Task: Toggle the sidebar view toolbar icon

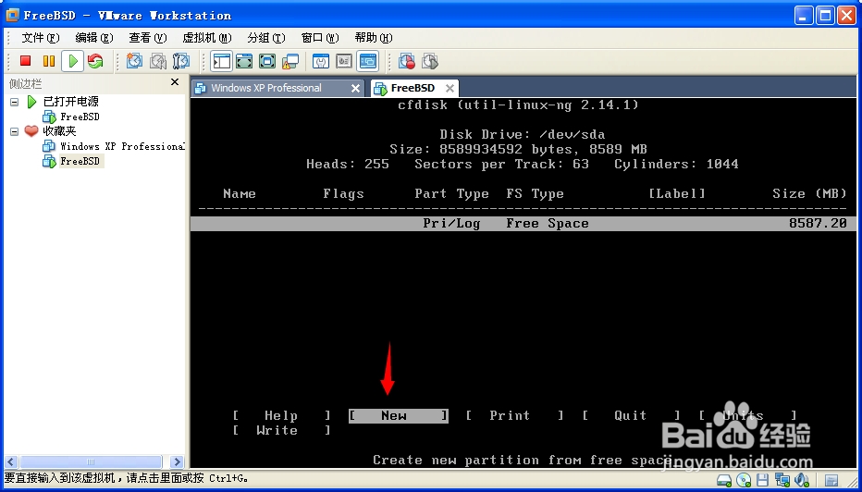Action: coord(222,61)
